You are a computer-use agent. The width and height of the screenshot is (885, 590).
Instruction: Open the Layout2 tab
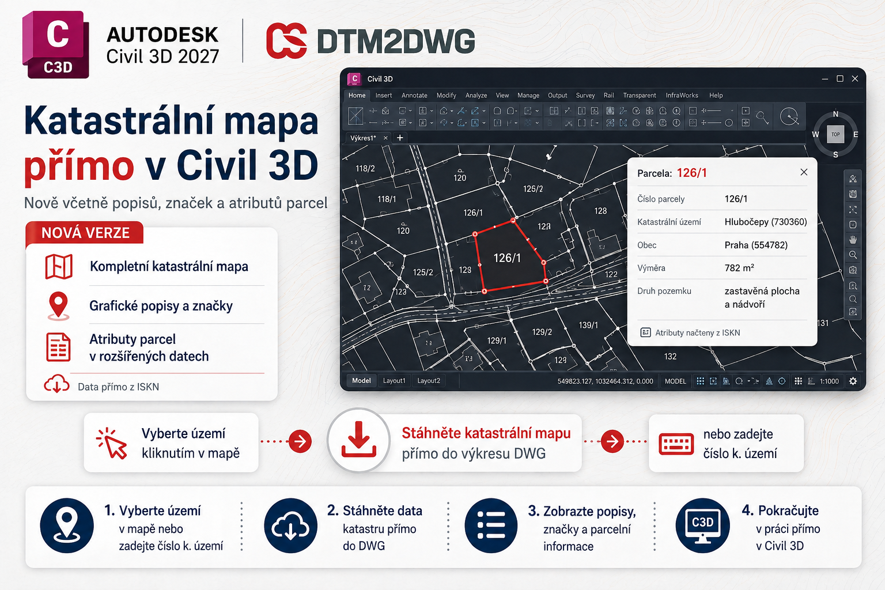click(x=429, y=381)
